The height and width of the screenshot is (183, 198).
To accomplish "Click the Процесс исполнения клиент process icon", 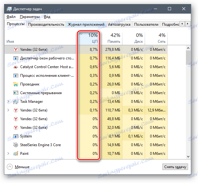I will [x=16, y=76].
